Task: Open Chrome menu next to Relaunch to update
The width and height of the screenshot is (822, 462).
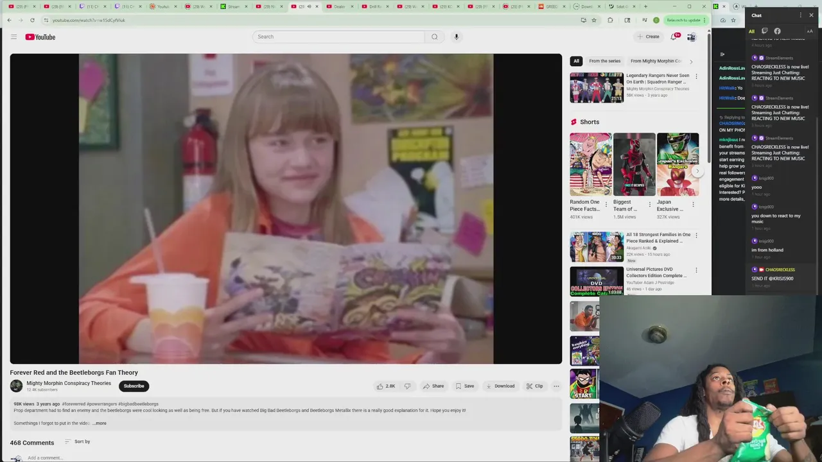Action: tap(704, 20)
